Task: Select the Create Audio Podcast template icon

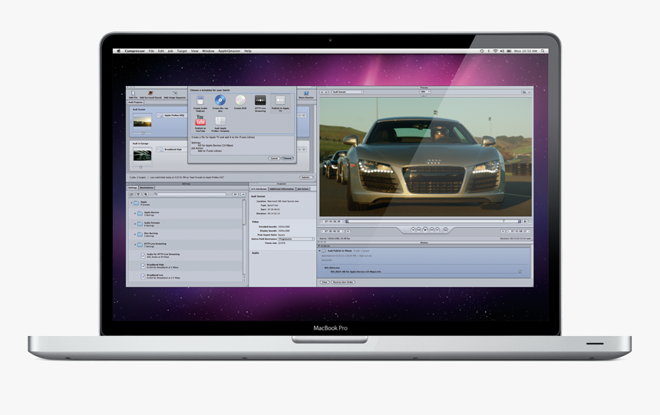Action: (200, 101)
